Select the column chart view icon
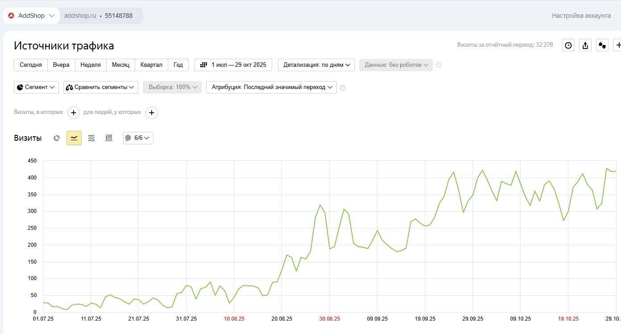 point(109,138)
